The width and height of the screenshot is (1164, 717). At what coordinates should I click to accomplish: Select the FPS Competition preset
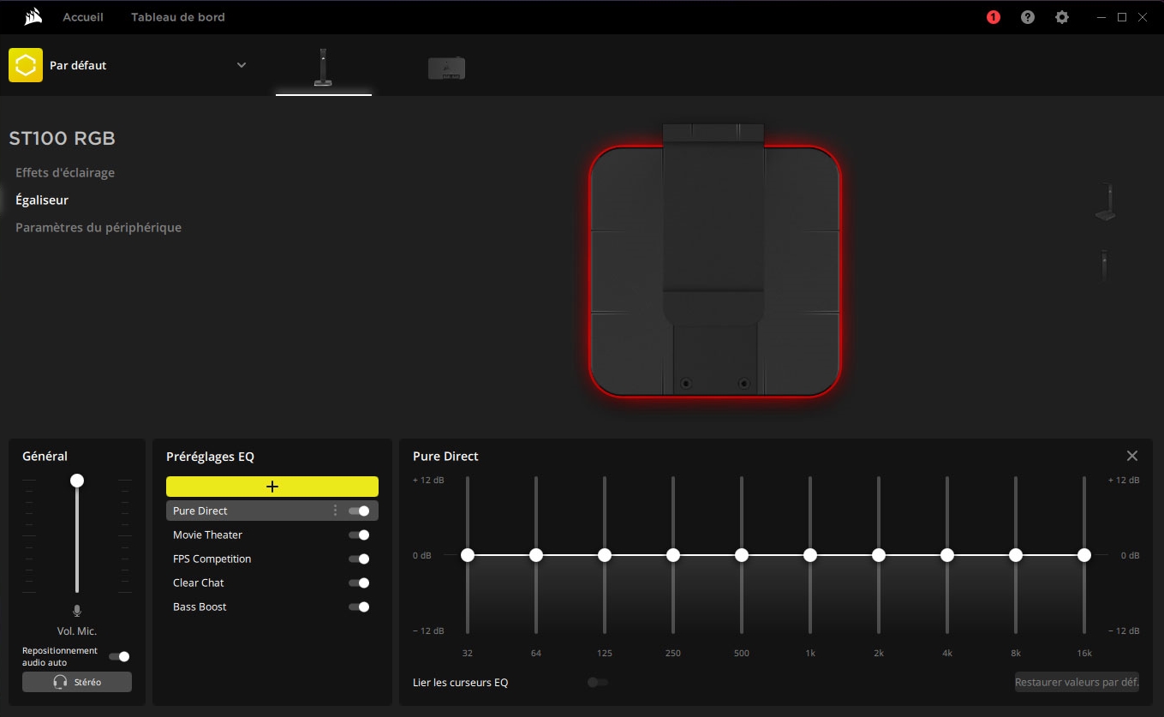pos(212,559)
